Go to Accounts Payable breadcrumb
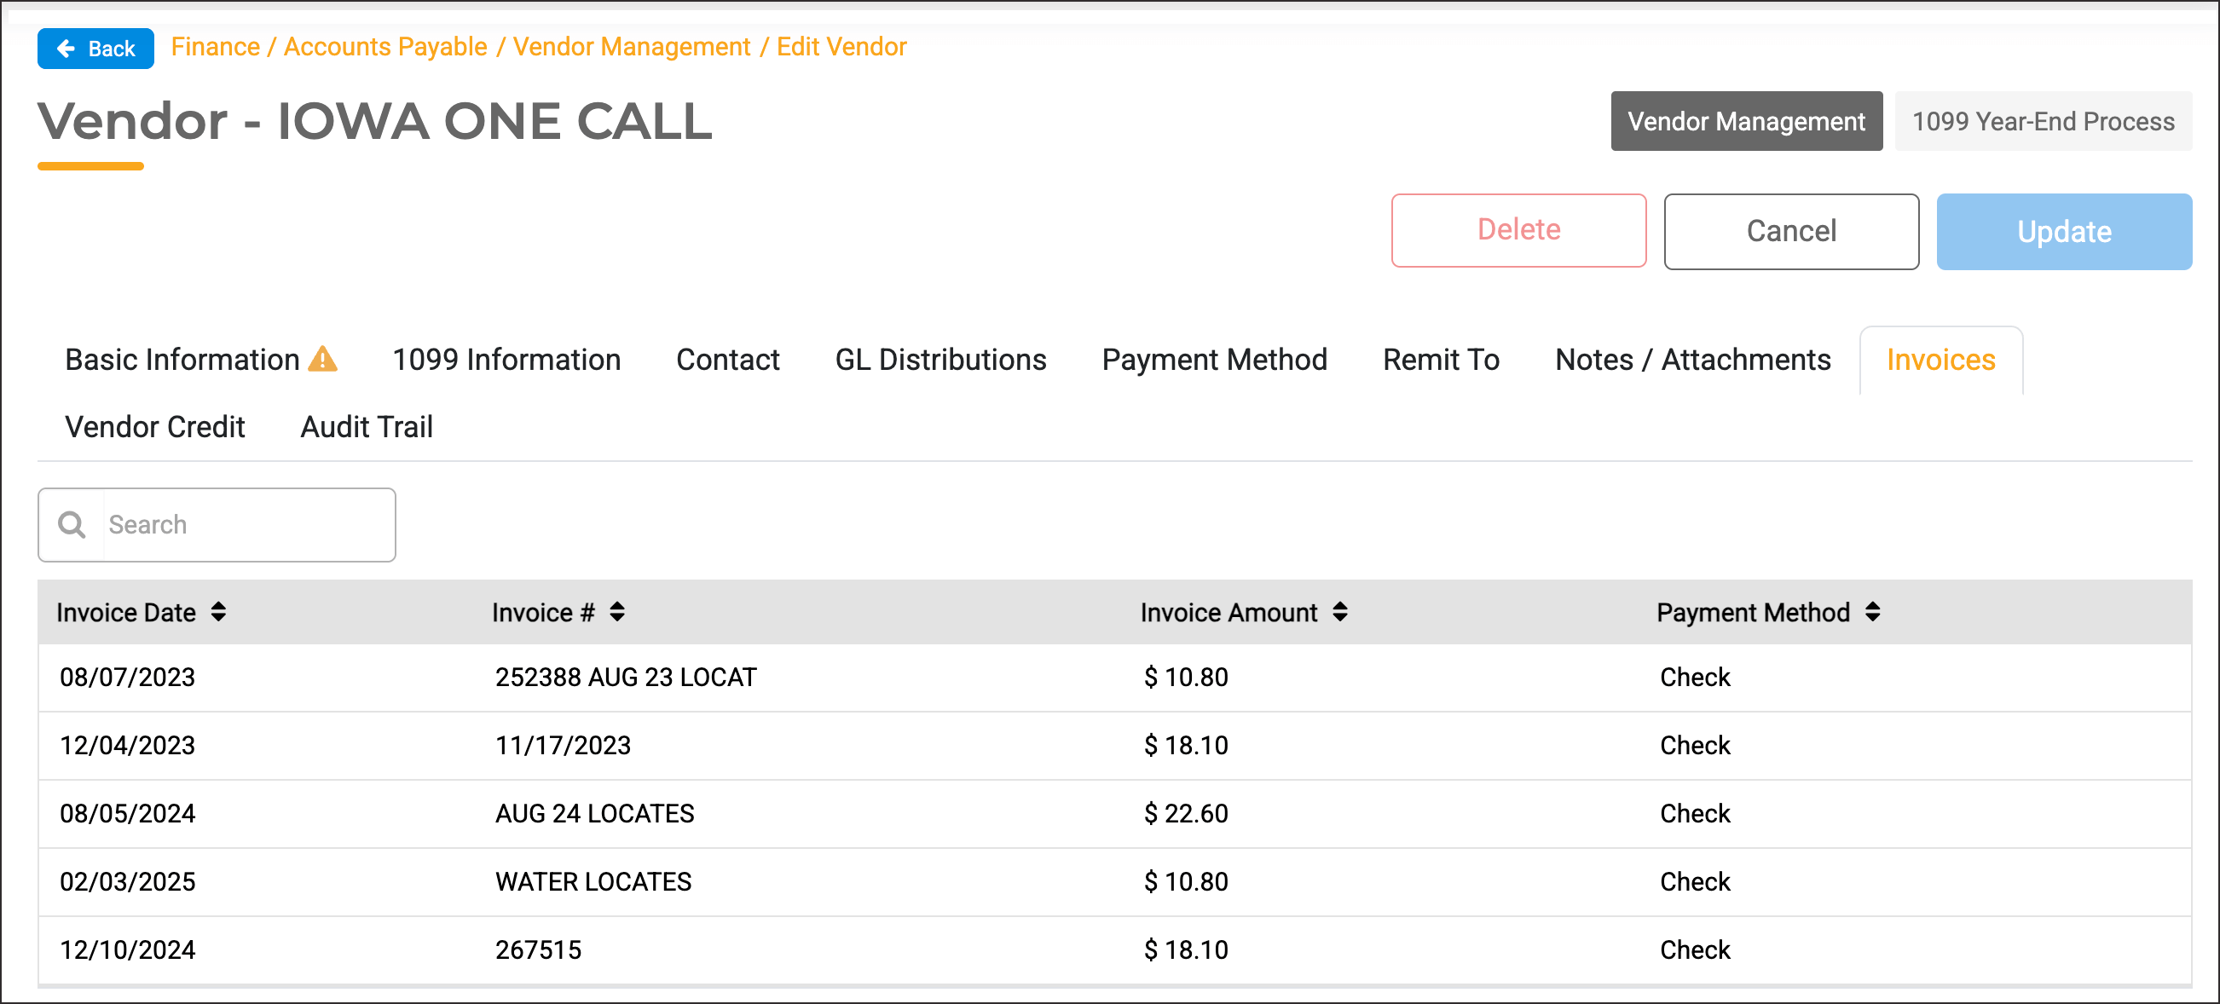2220x1004 pixels. pos(385,47)
